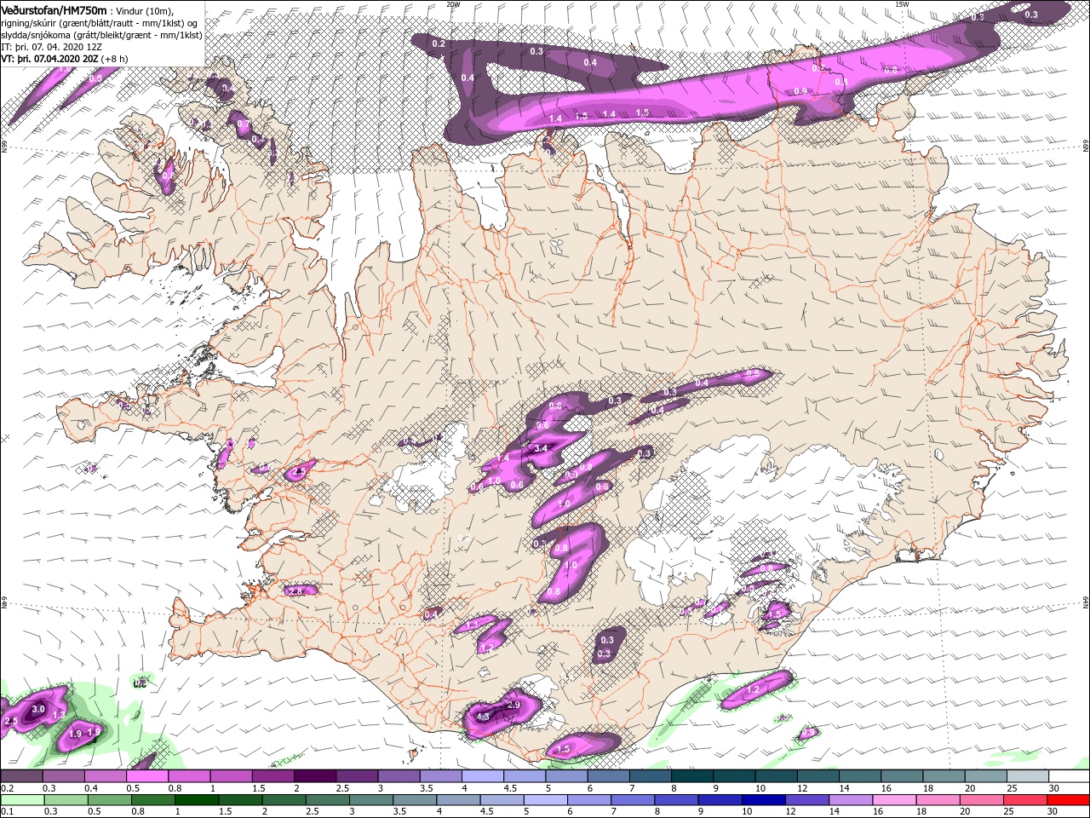1090x818 pixels.
Task: Click the 'VT: þri. 07.04.2020 20Z' valid time
Action: pos(49,58)
